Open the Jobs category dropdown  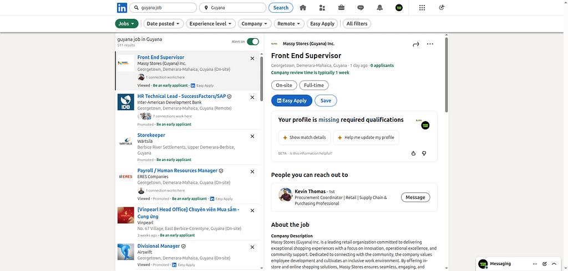point(127,24)
